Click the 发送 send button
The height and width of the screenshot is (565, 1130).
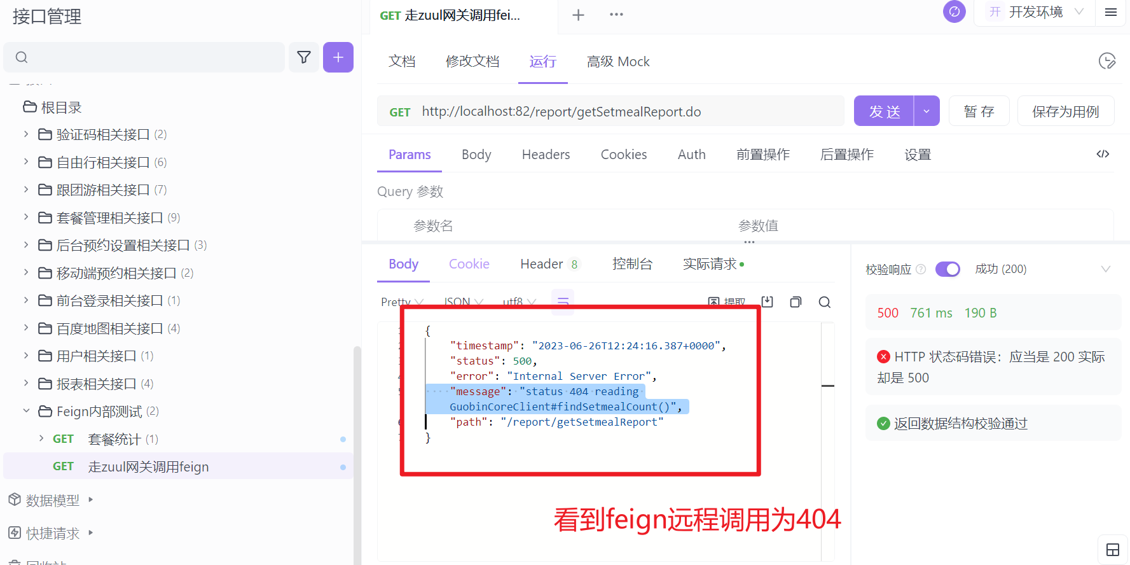(x=884, y=111)
